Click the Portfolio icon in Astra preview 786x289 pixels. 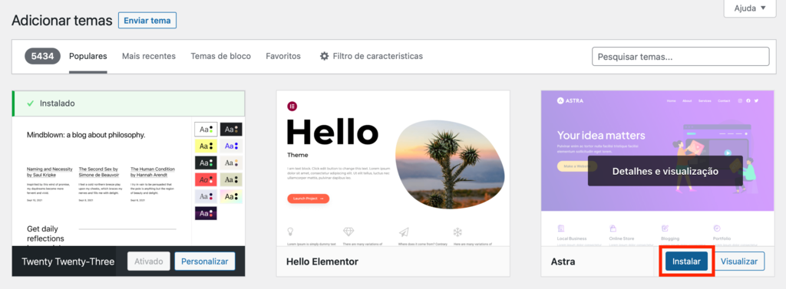point(717,228)
